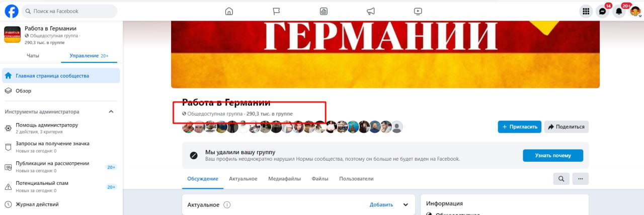Screen dimensions: 644x215
Task: Open the account profile dropdown avatar
Action: click(x=635, y=11)
